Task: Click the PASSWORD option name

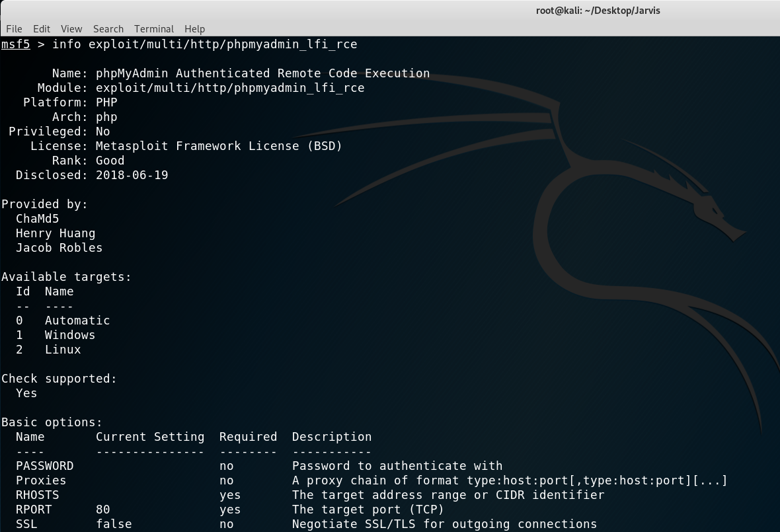Action: point(45,466)
